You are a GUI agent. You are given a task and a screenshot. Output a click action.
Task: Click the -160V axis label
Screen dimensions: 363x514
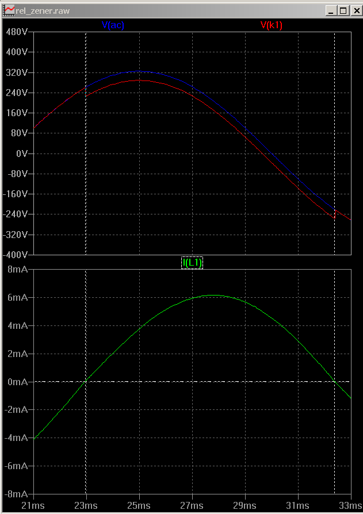15,194
